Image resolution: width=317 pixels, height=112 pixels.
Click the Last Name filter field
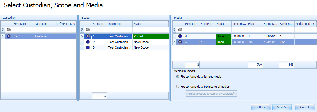pyautogui.click(x=44, y=30)
